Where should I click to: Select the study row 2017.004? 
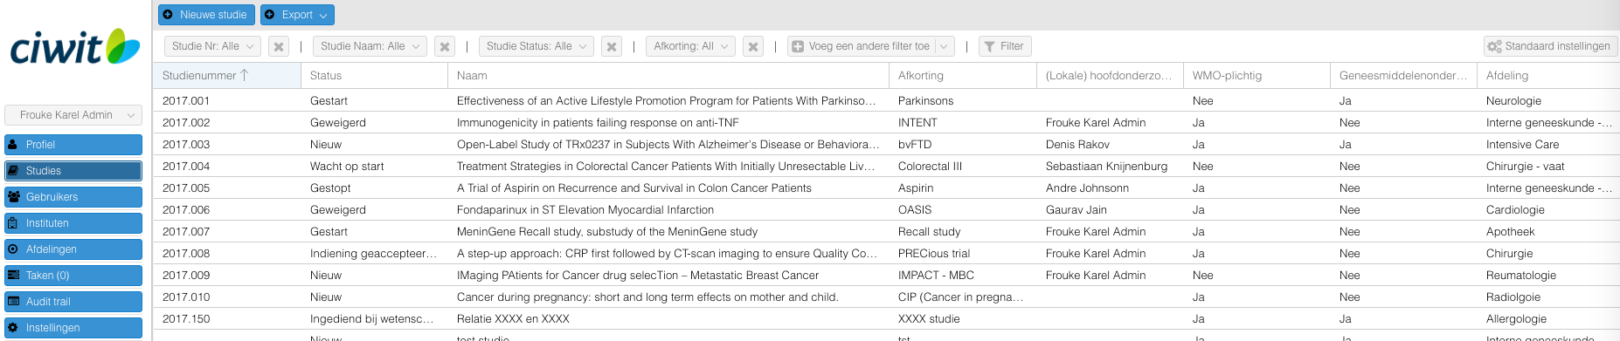point(886,166)
